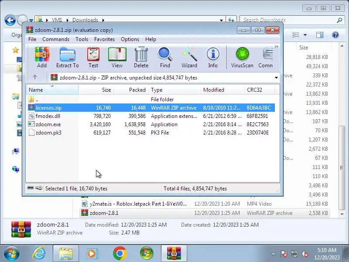Click the Comment toolbar icon

click(x=266, y=57)
